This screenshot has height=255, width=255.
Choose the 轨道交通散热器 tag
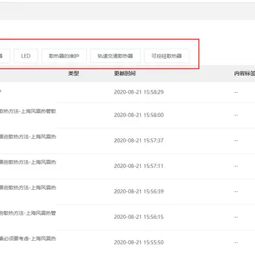click(x=115, y=56)
